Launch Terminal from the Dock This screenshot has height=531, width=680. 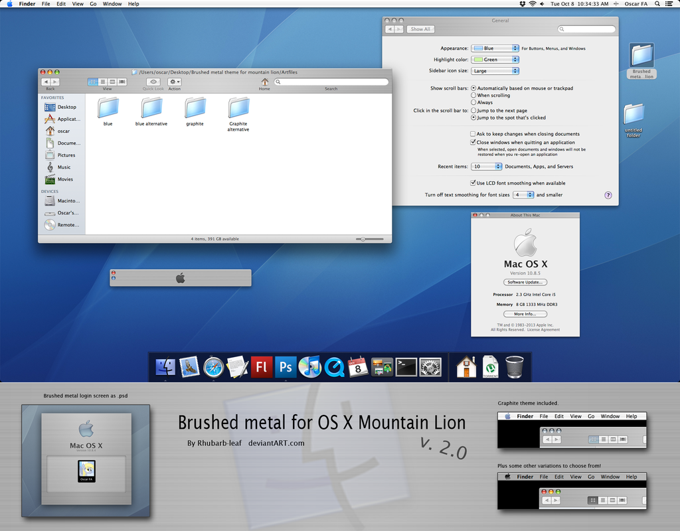click(406, 367)
